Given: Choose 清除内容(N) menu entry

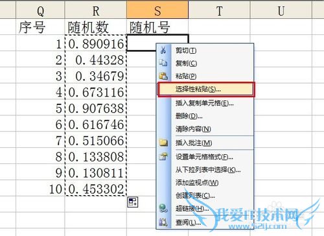Looking at the screenshot, I should 205,129.
